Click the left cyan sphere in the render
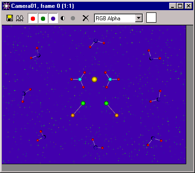 point(80,79)
